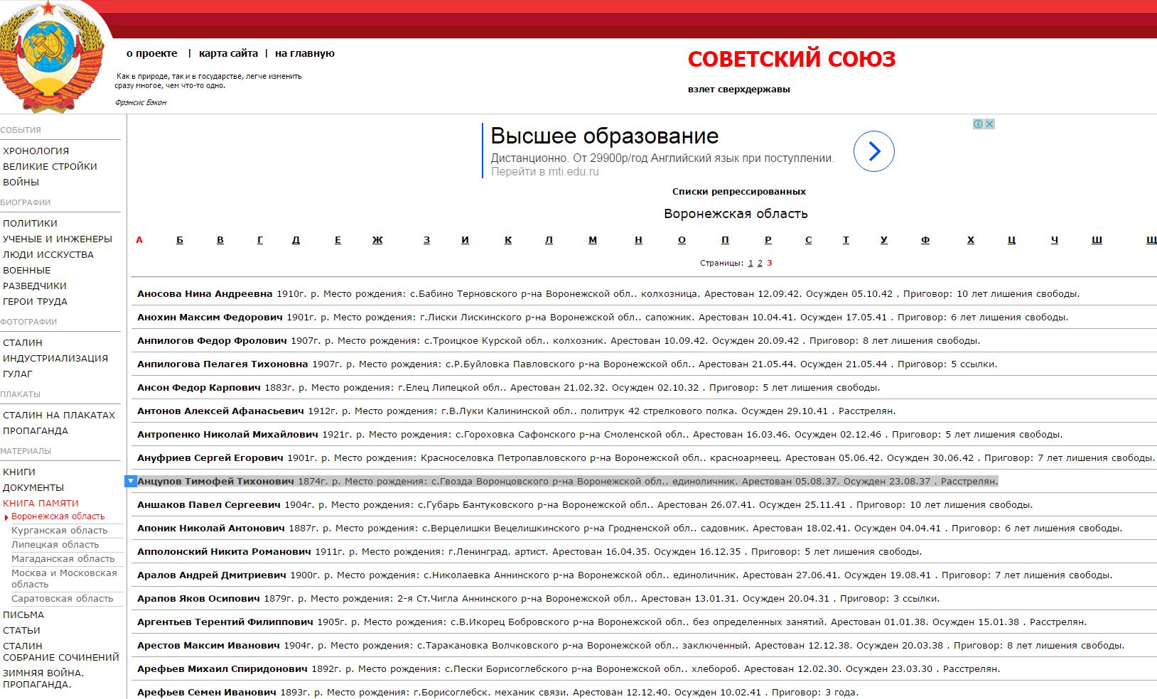Image resolution: width=1157 pixels, height=699 pixels.
Task: Open 'карта сайта' in the top menu
Action: (x=228, y=53)
